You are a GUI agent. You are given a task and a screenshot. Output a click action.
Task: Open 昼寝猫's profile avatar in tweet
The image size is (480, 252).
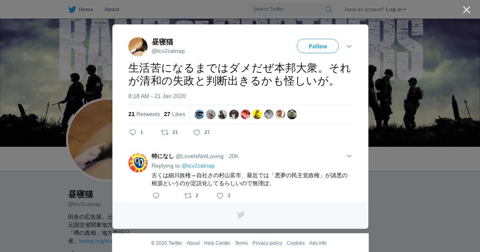click(x=138, y=47)
